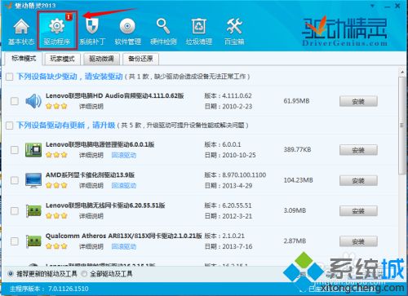
Task: Click the speaker icon of HD Audio driver
Action: (x=33, y=101)
